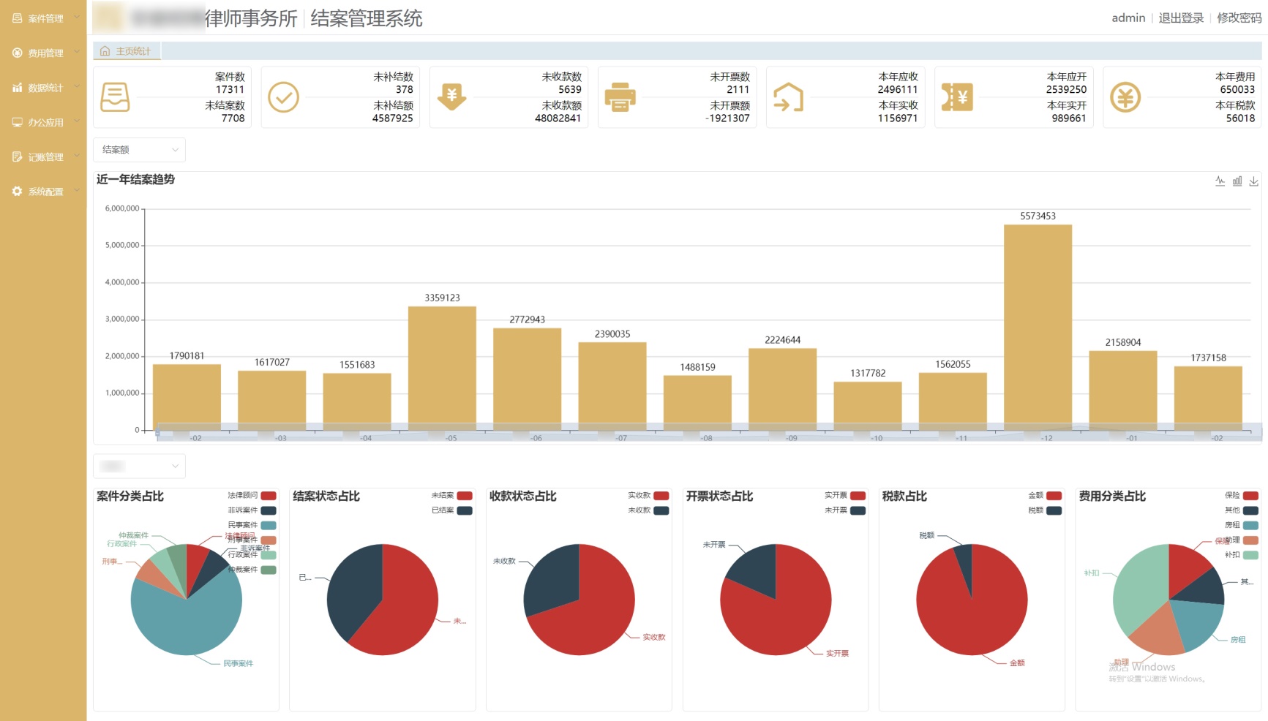Open the 数据统计 sidebar menu
This screenshot has height=721, width=1268.
[43, 88]
